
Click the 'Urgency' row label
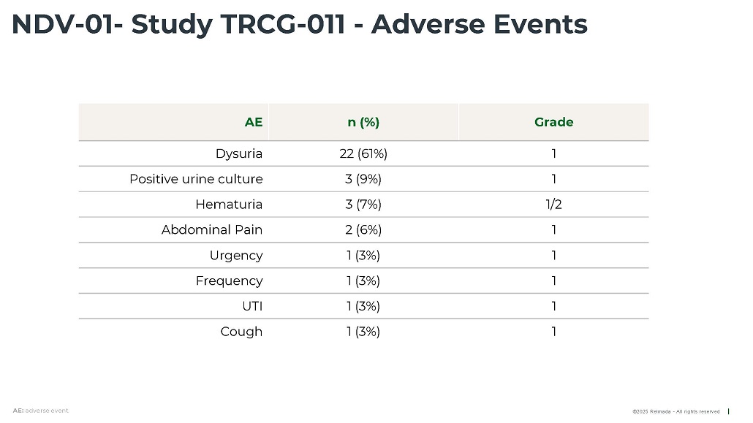pos(236,256)
